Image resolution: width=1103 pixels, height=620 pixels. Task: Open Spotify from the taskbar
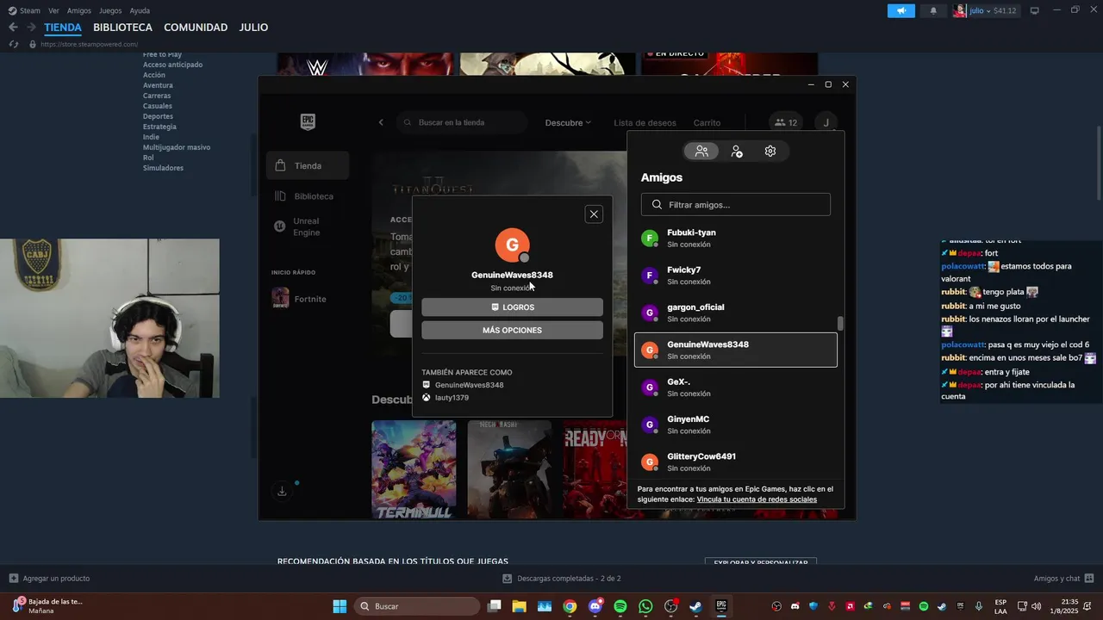620,606
